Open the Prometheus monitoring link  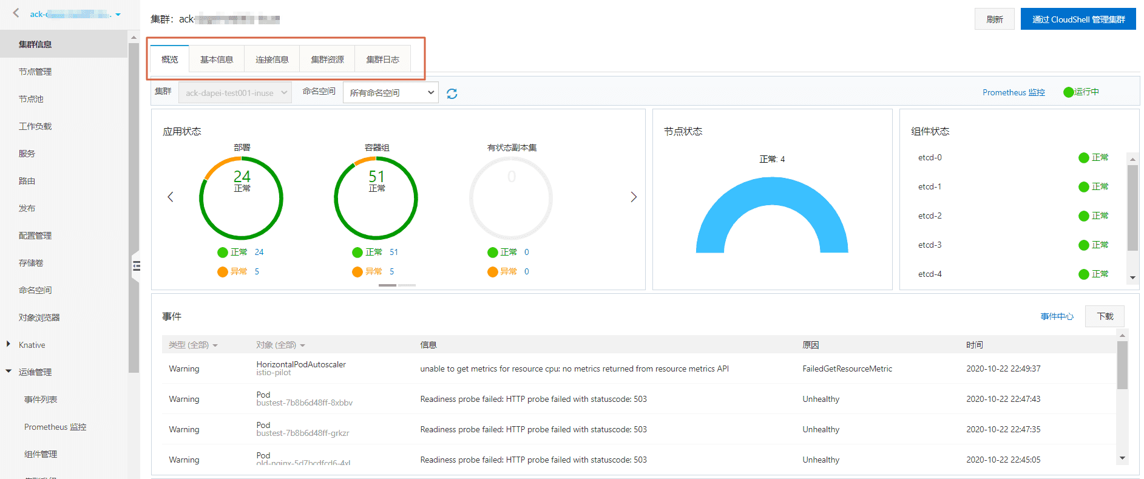click(1014, 92)
